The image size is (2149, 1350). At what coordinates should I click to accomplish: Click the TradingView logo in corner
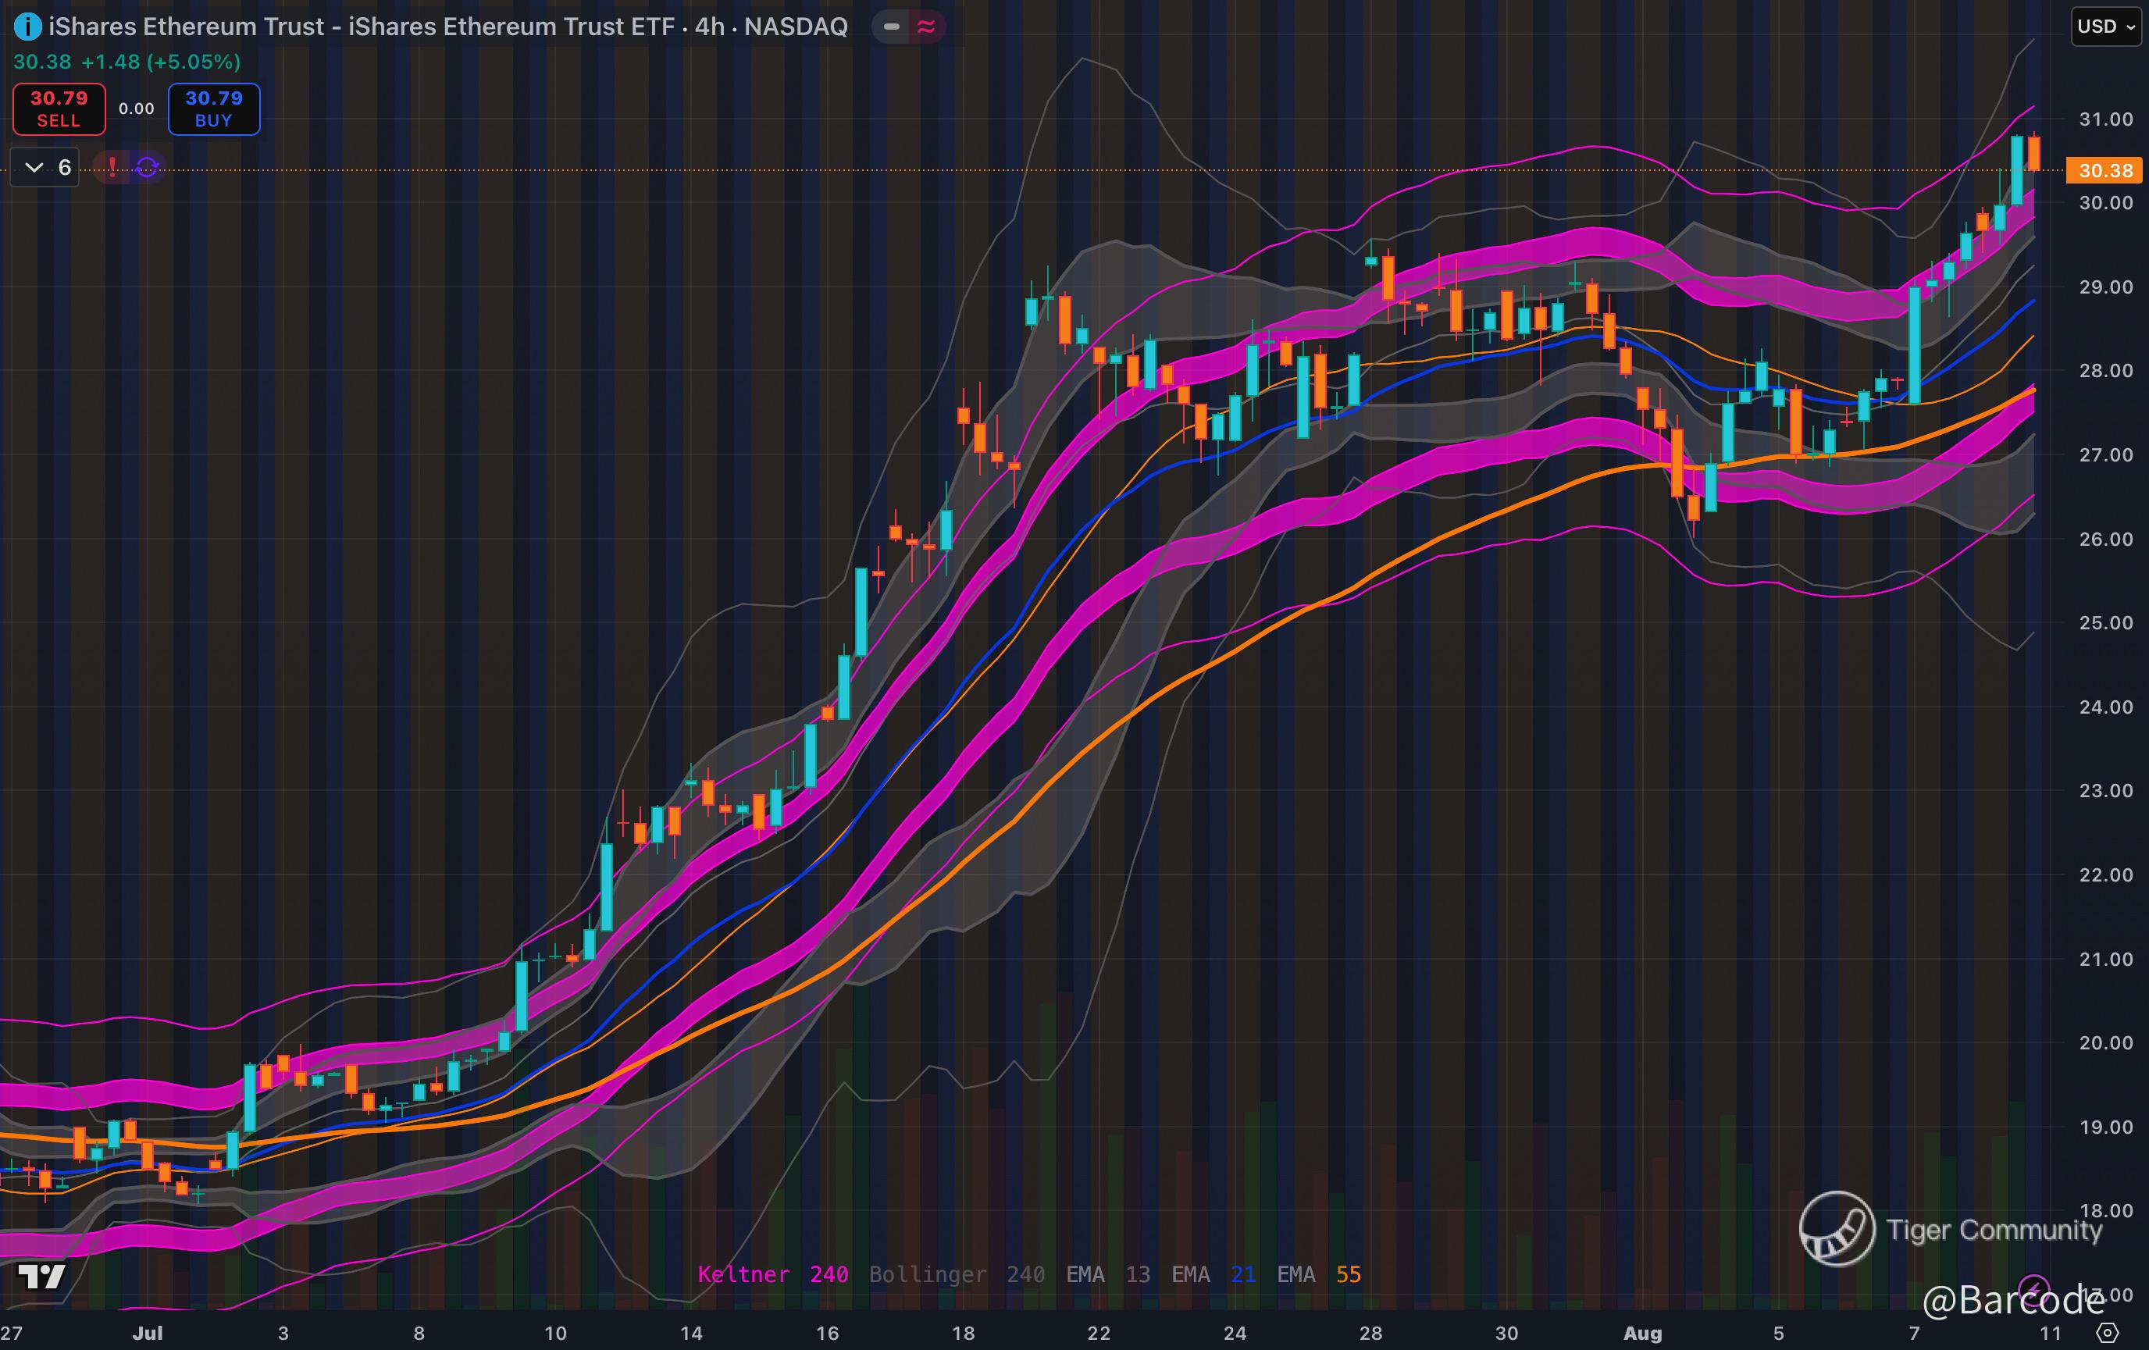pos(41,1277)
